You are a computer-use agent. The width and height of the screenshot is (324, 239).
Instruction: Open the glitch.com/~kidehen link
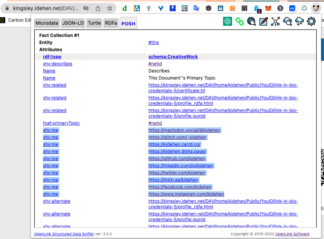(177, 137)
